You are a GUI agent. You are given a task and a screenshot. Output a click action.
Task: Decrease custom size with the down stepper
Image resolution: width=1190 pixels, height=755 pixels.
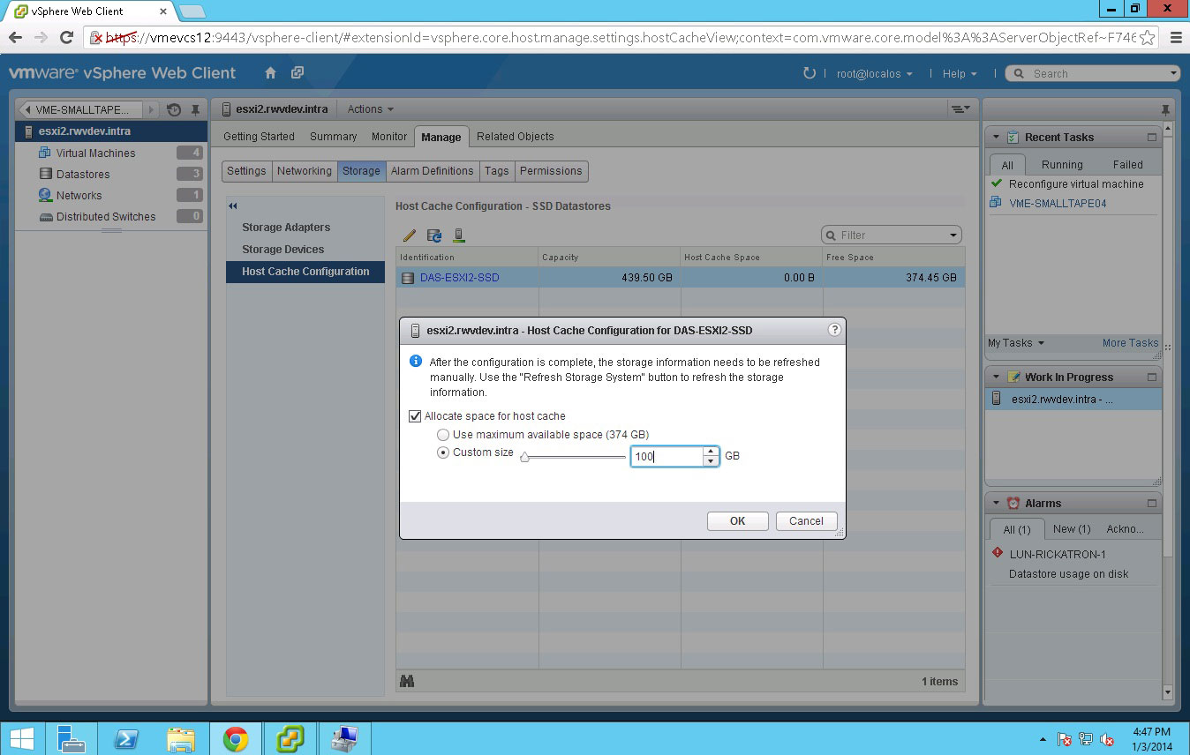coord(711,461)
